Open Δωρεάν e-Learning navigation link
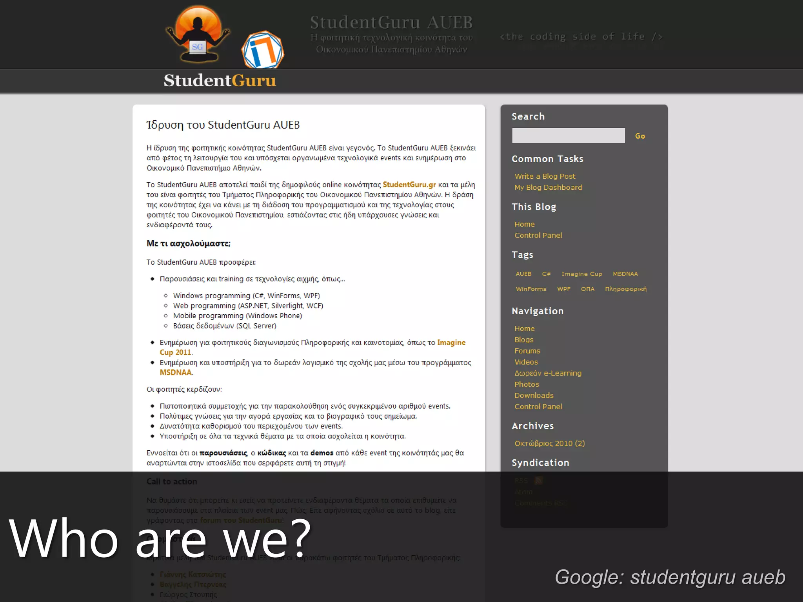The width and height of the screenshot is (803, 602). [548, 373]
